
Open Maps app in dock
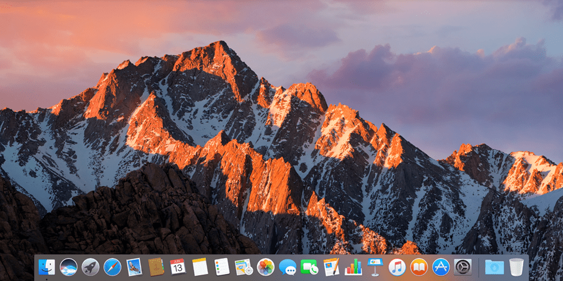pyautogui.click(x=244, y=267)
